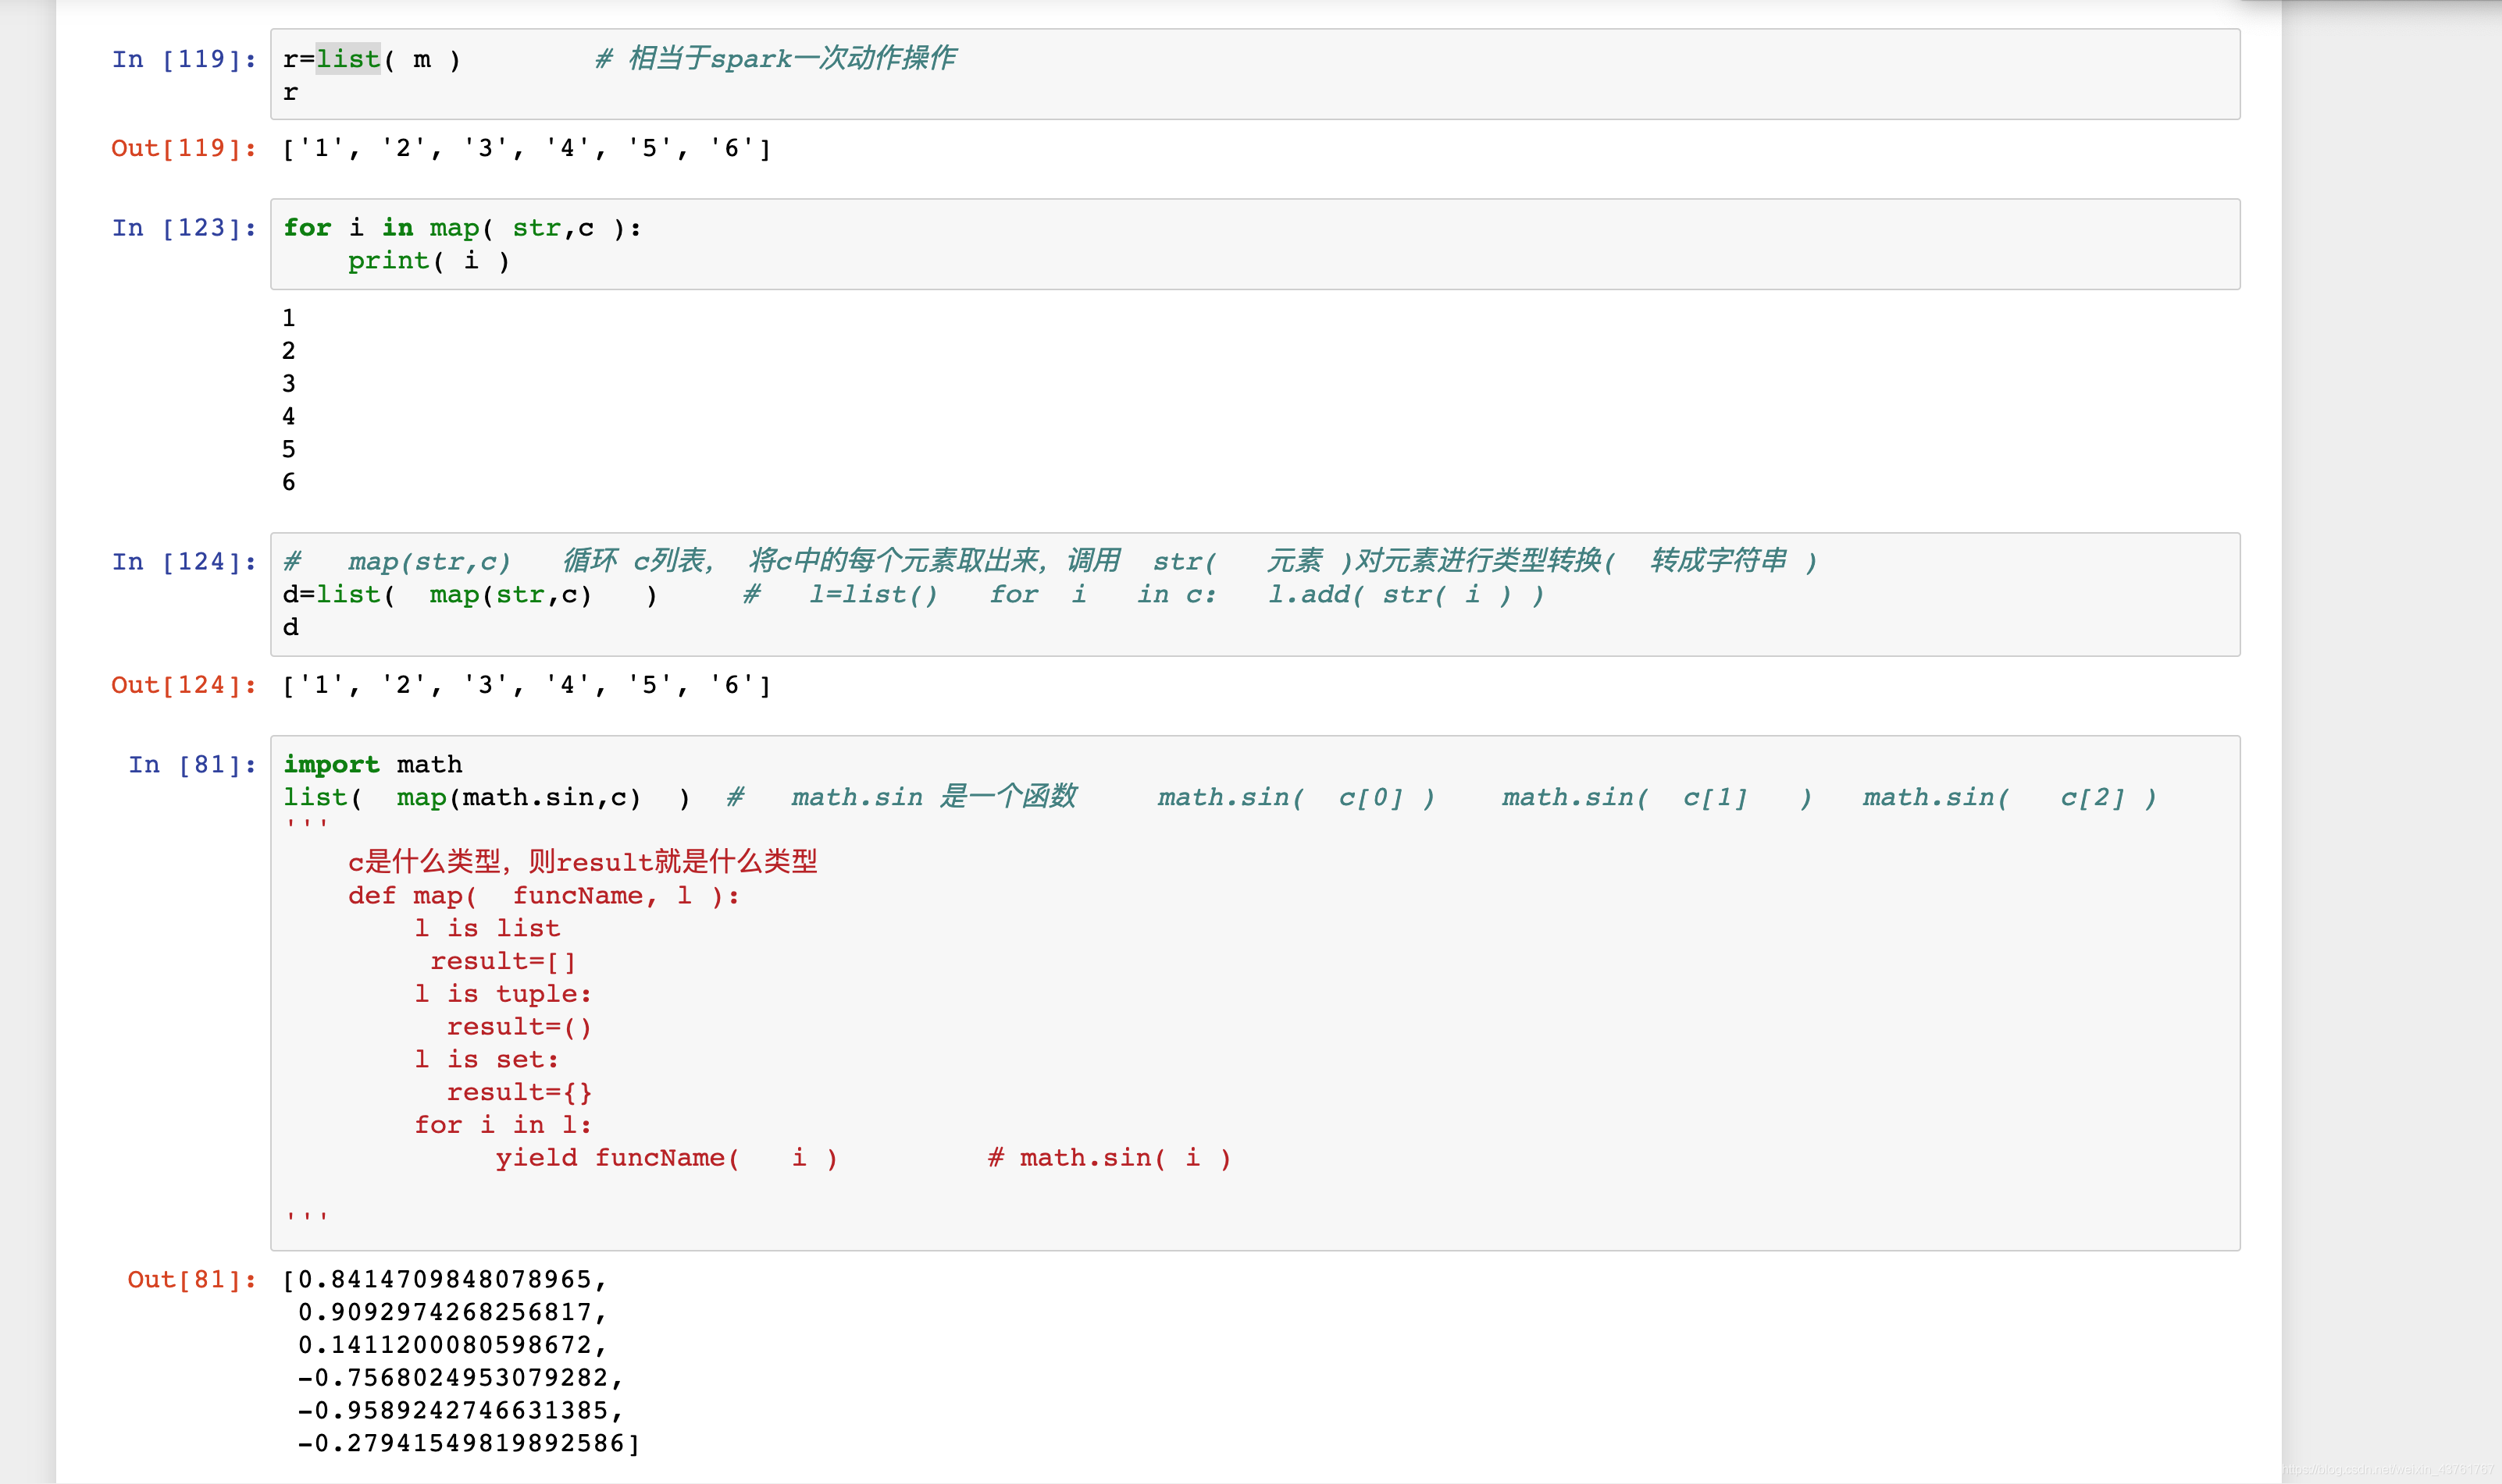Click the result=() line

click(x=519, y=1027)
